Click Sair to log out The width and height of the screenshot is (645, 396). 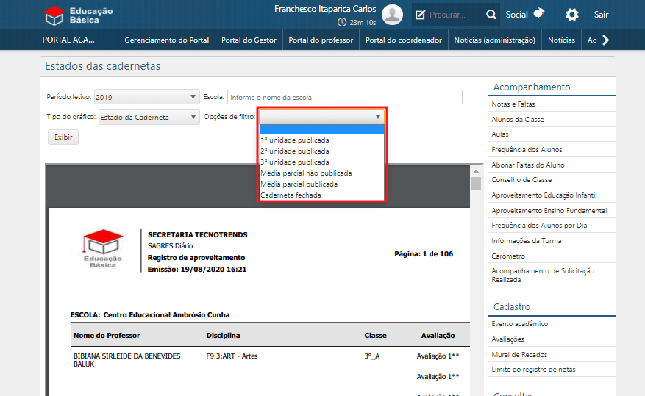[x=601, y=15]
